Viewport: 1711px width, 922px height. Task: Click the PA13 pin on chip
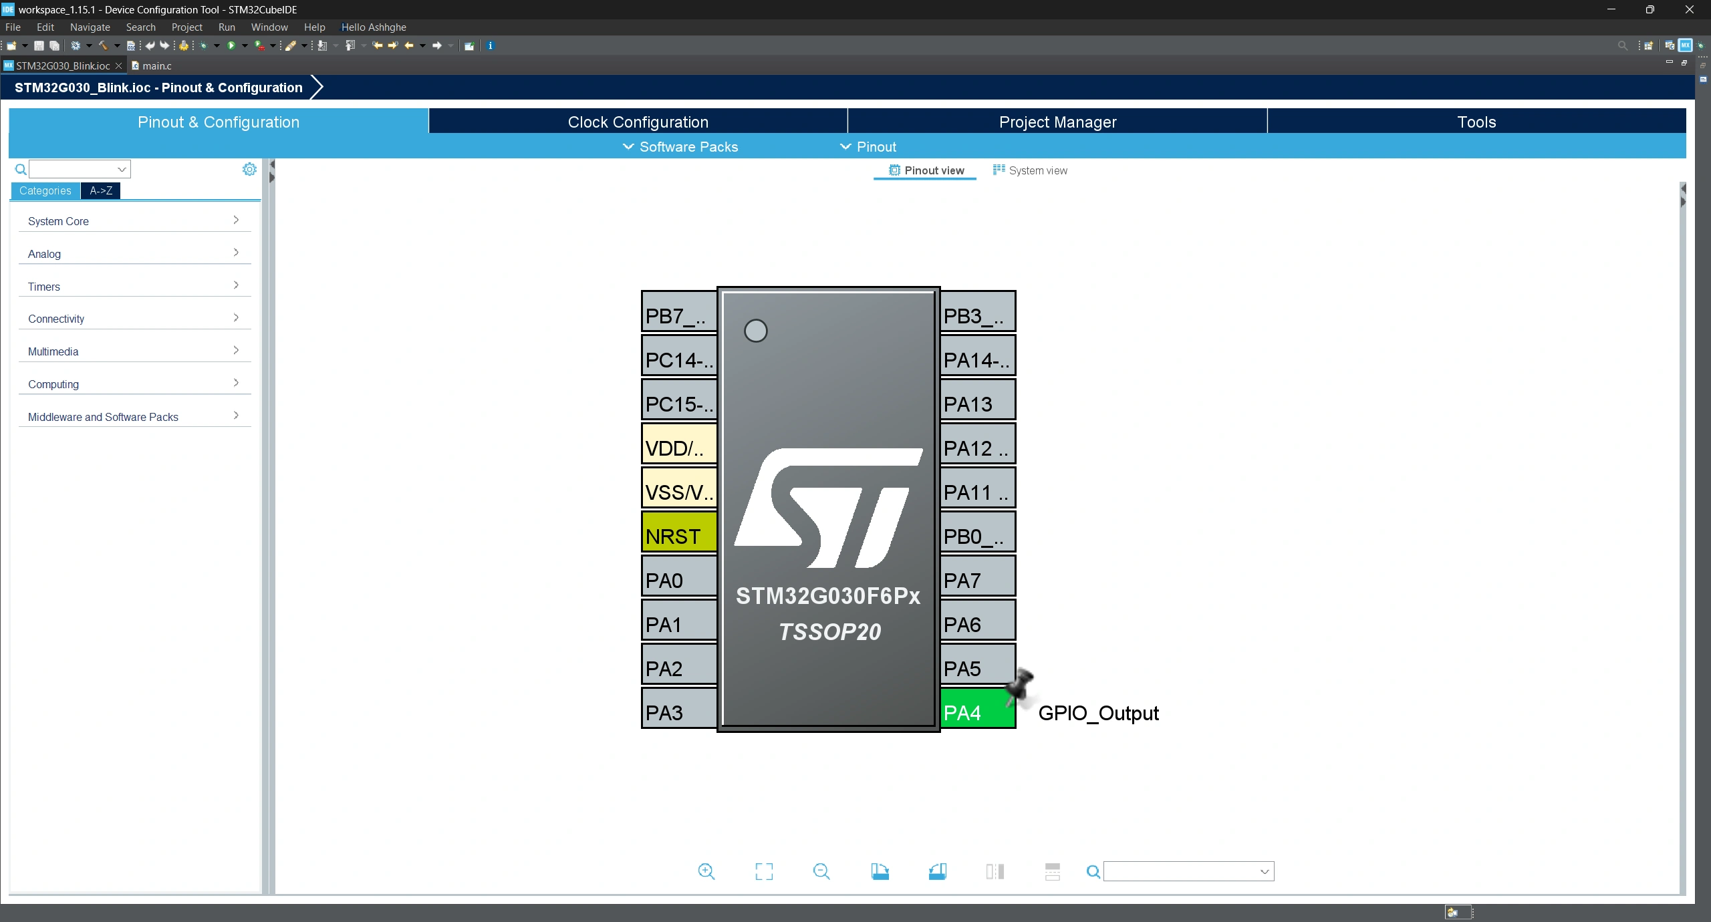(978, 400)
